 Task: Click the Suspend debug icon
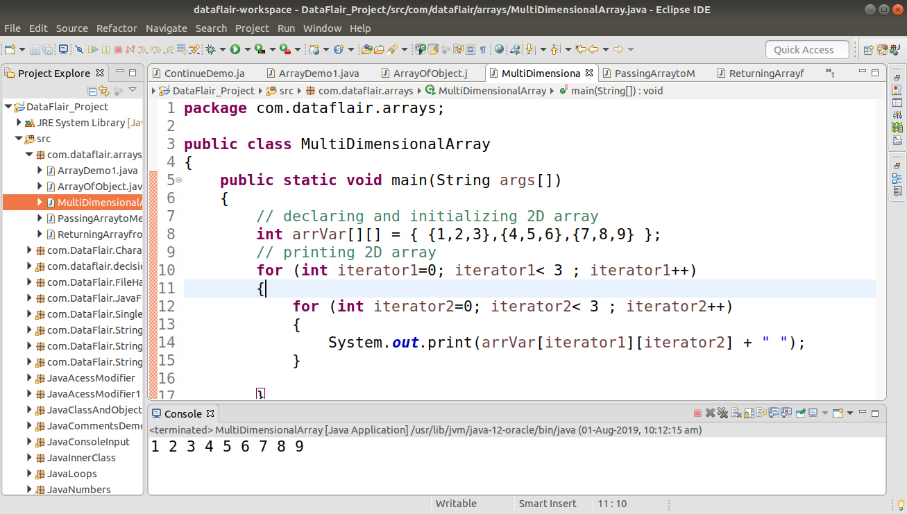click(x=105, y=49)
